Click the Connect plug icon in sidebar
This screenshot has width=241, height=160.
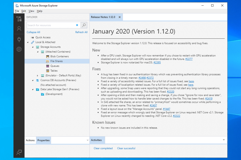[x=19, y=39]
